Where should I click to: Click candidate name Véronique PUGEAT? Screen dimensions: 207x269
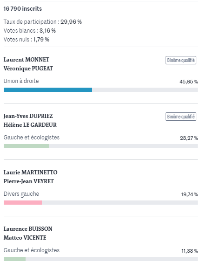pos(28,69)
